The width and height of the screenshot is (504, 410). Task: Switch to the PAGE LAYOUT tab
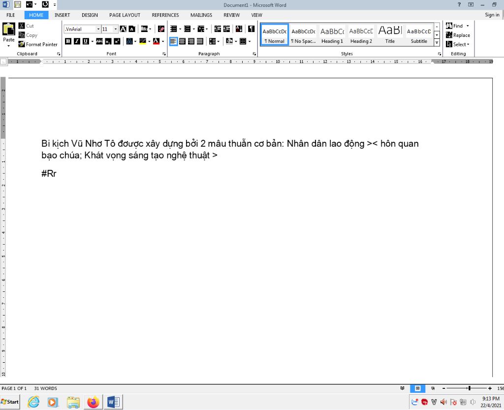pyautogui.click(x=125, y=15)
